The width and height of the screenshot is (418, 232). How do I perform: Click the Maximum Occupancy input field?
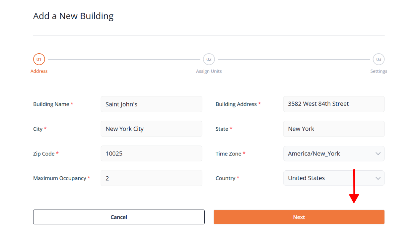(151, 178)
